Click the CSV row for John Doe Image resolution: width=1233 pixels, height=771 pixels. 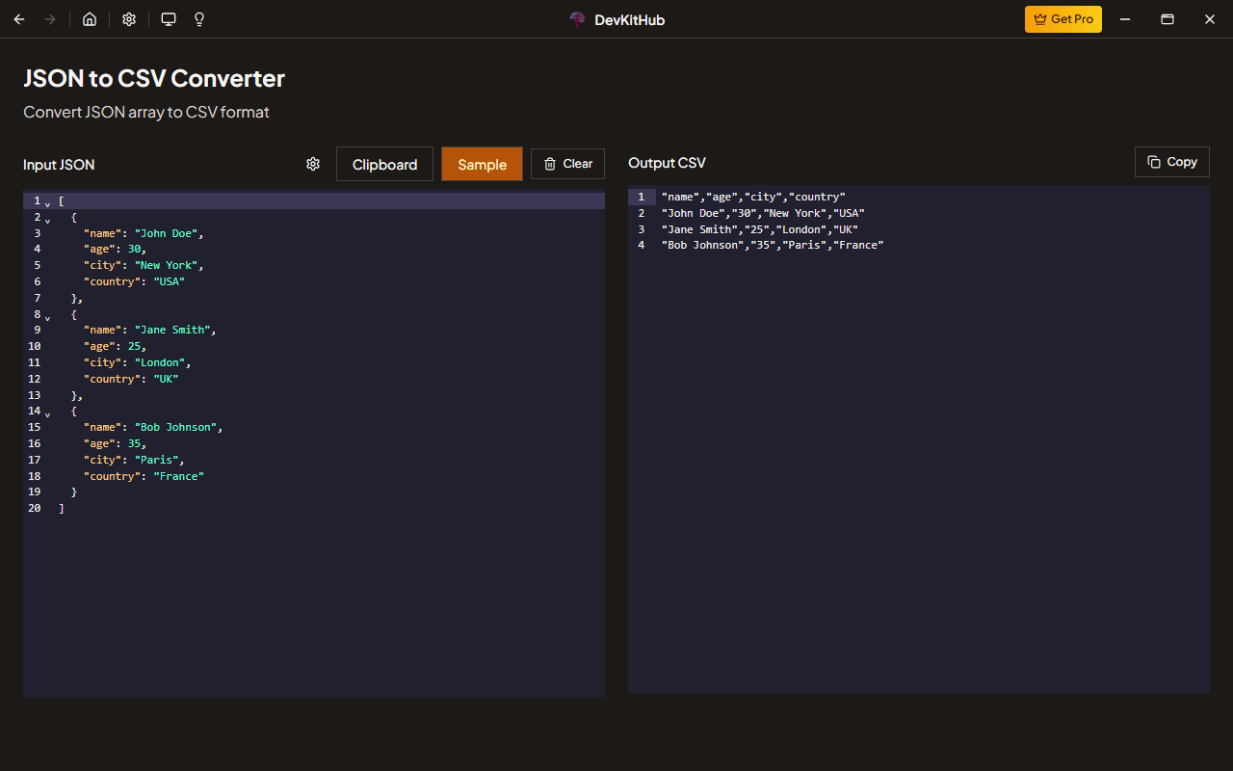point(763,213)
